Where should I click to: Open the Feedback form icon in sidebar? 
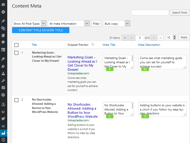pos(3,50)
